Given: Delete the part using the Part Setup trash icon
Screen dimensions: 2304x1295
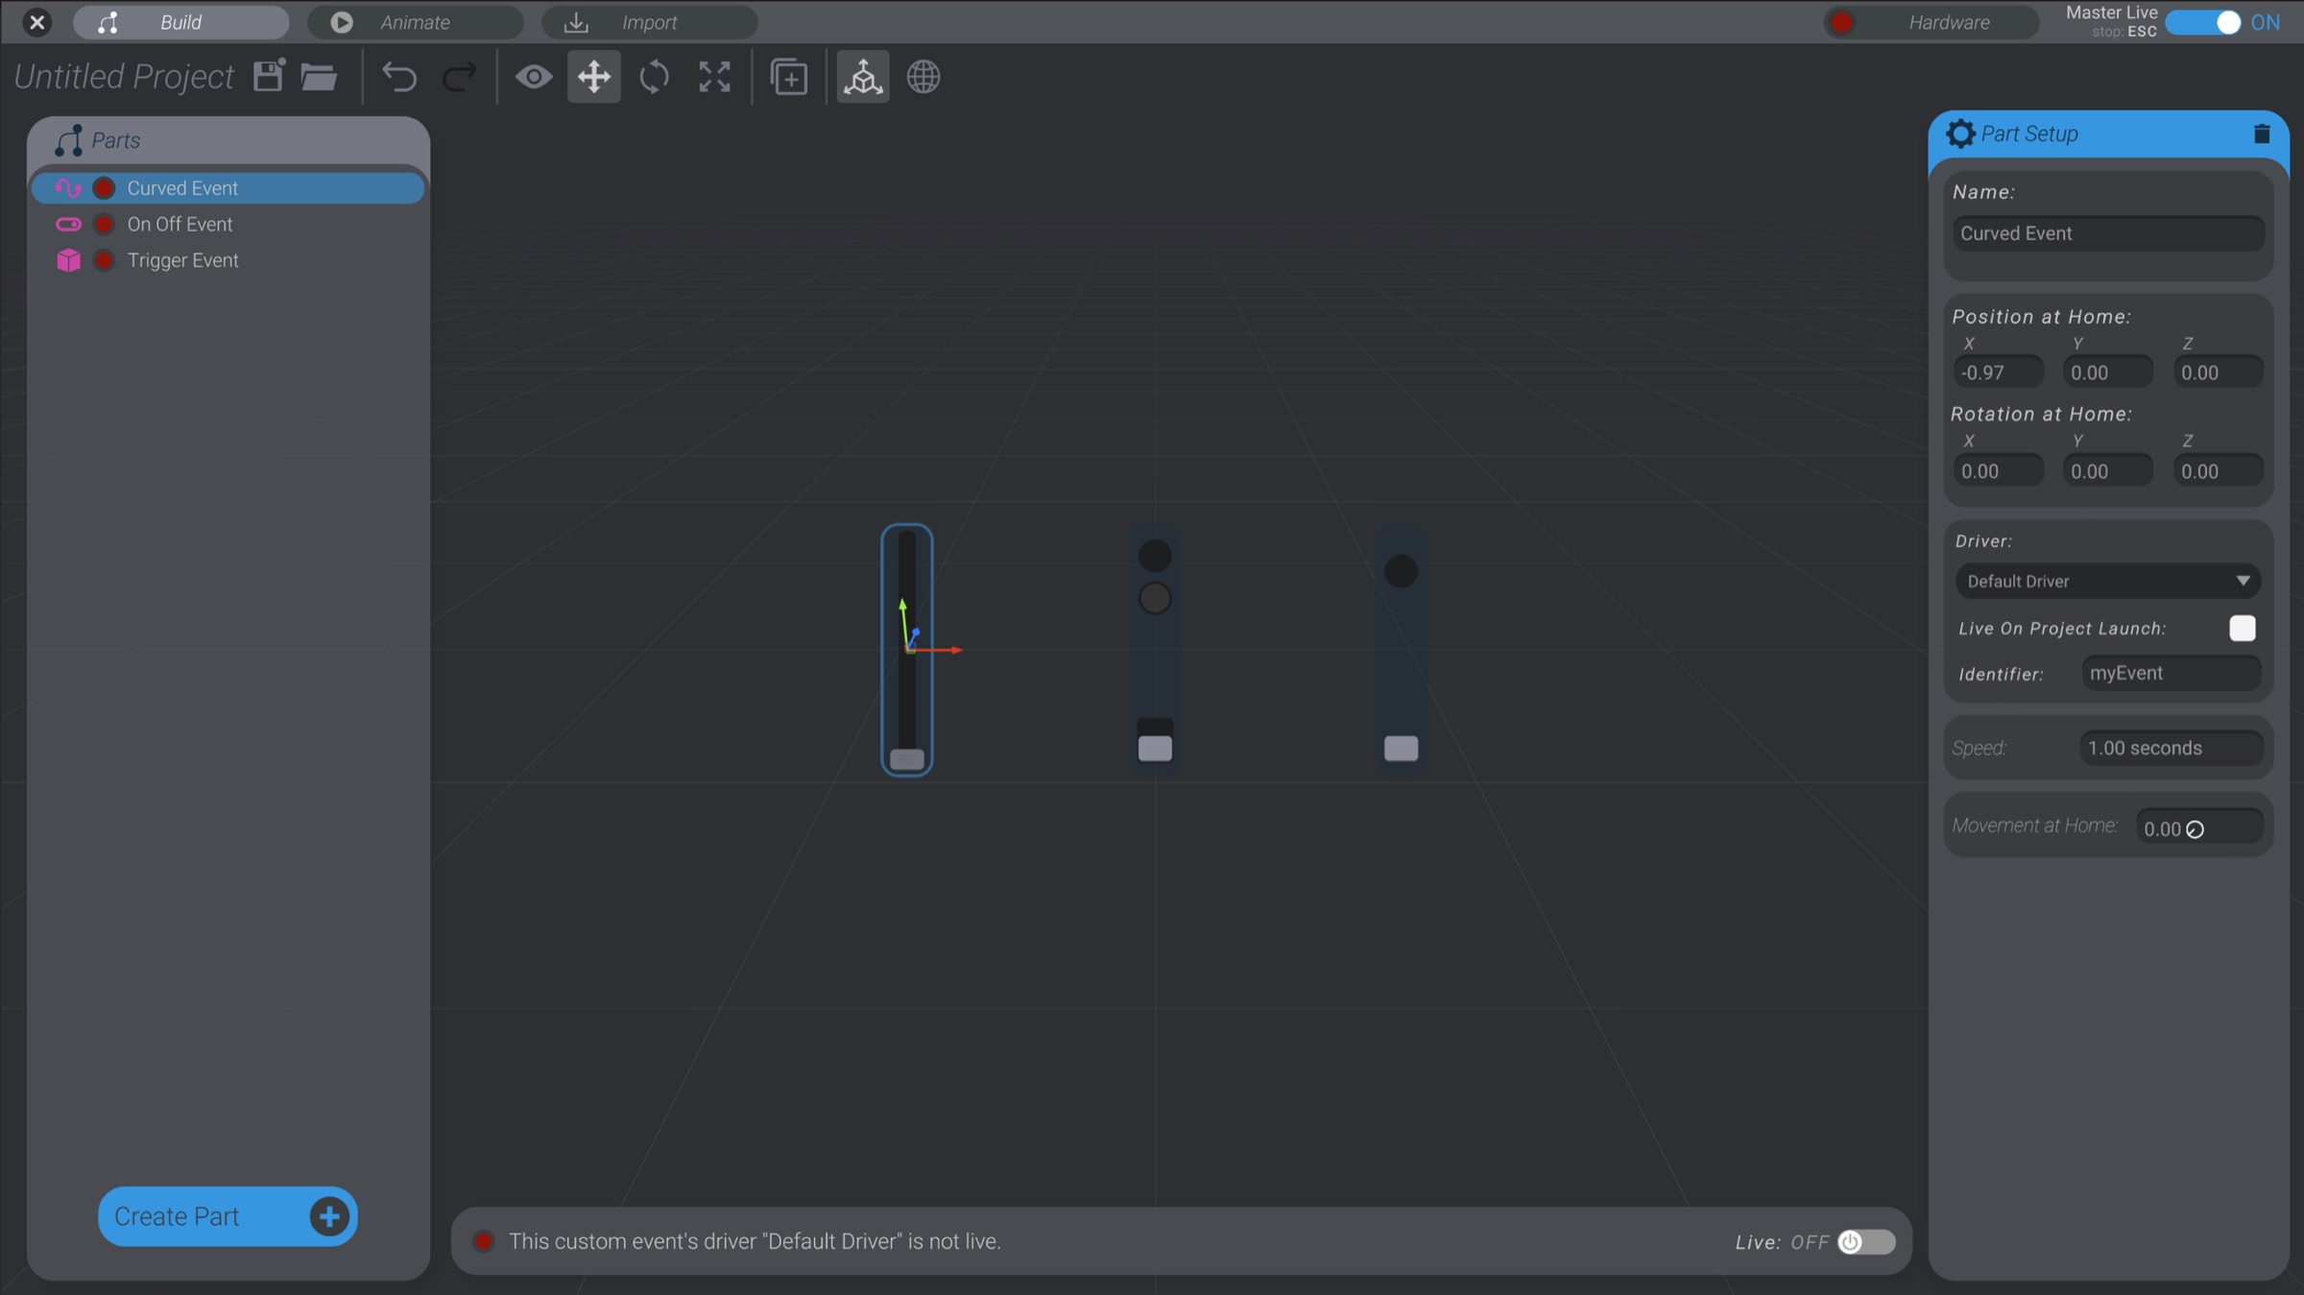Looking at the screenshot, I should [x=2262, y=133].
